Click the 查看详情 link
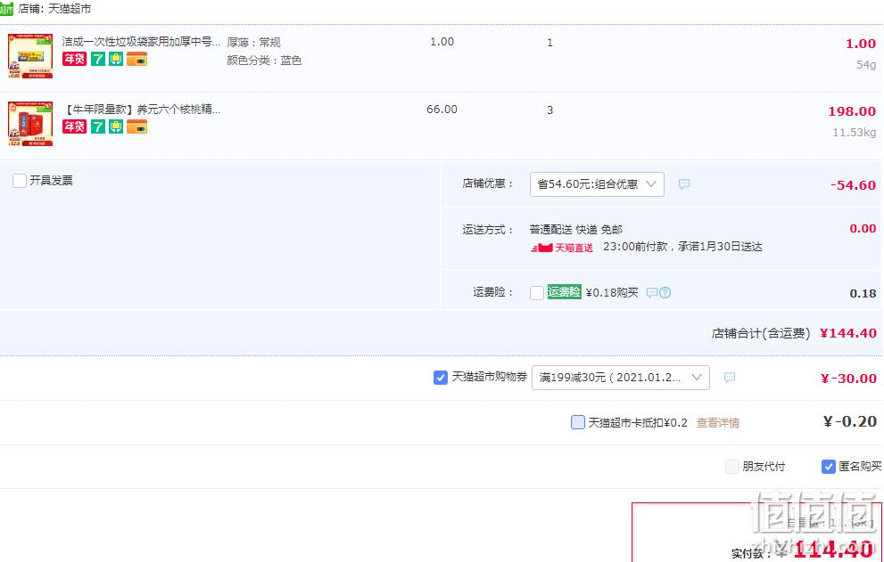This screenshot has height=562, width=884. [718, 423]
